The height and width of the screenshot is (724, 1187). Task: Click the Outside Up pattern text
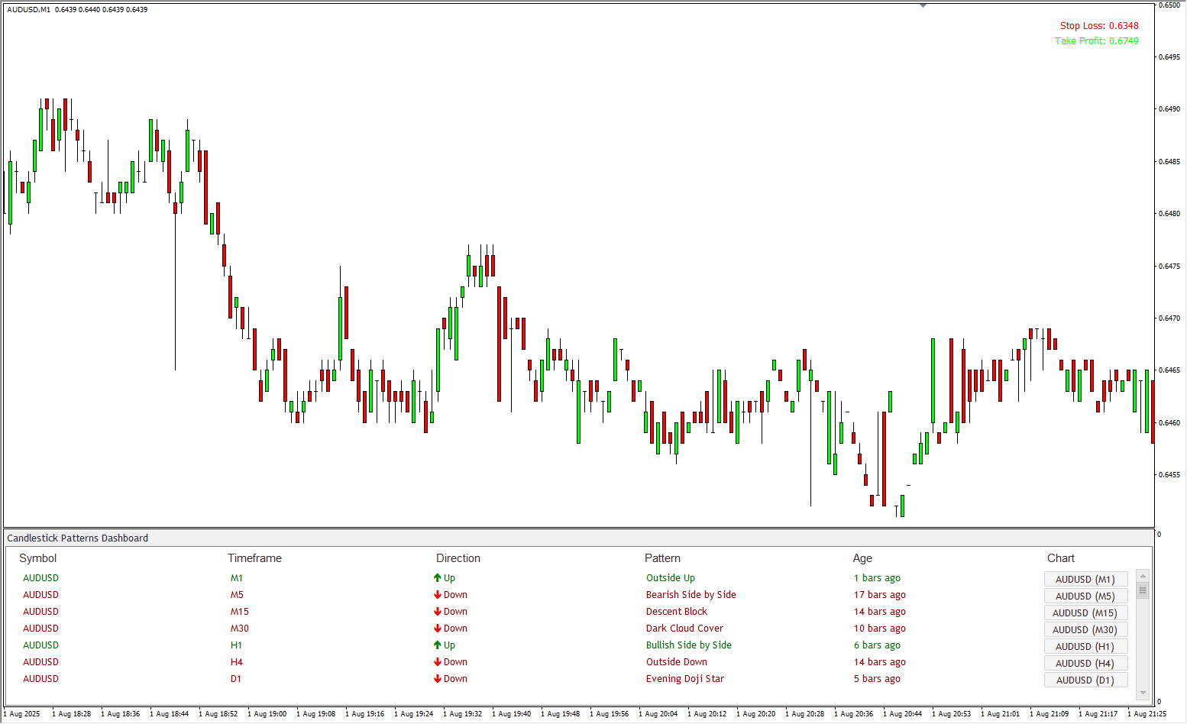(671, 578)
